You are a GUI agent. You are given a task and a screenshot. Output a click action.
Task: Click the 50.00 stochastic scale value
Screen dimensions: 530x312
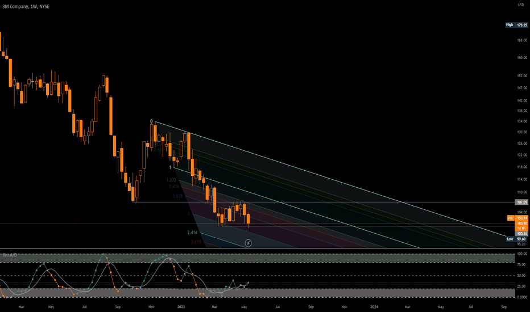pyautogui.click(x=522, y=276)
